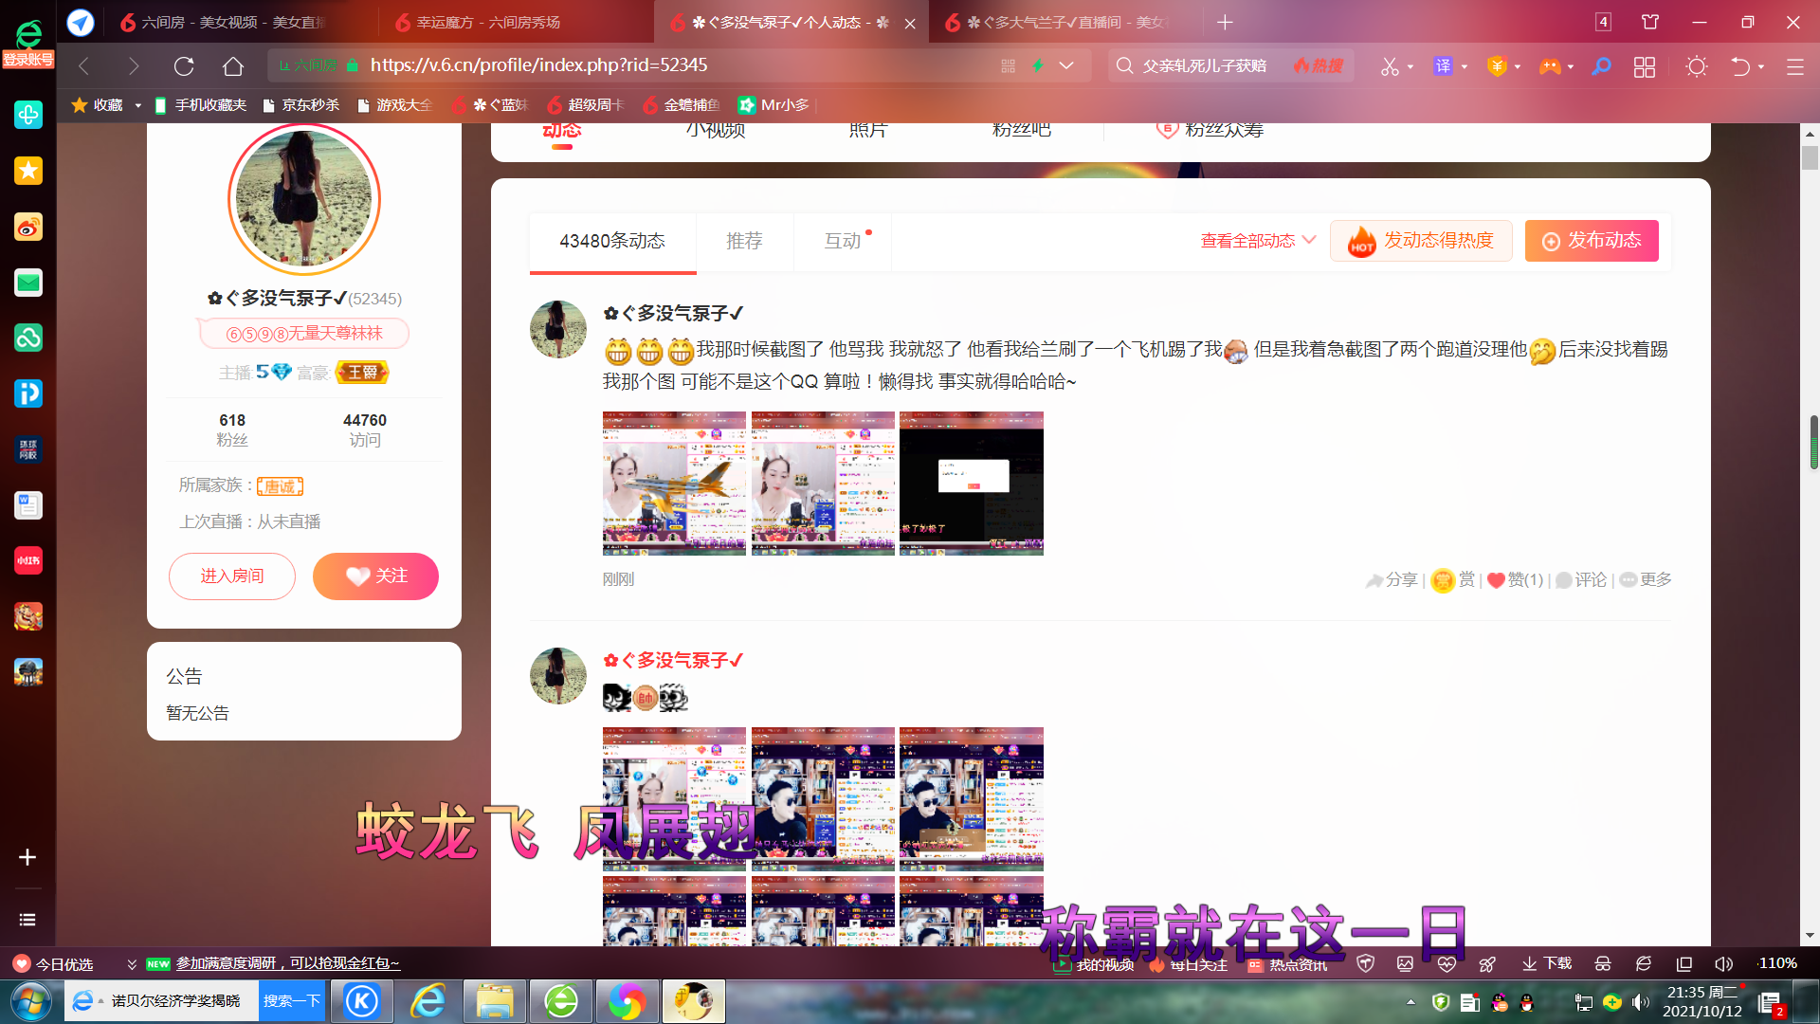
Task: Expand the screenshot tool dropdown arrow
Action: point(1410,66)
